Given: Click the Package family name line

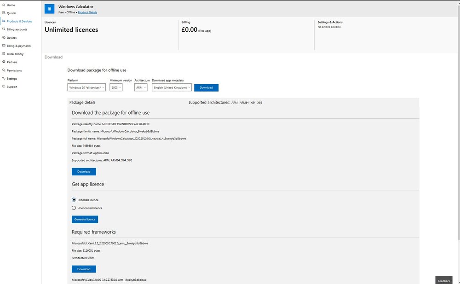Looking at the screenshot, I should (115, 131).
